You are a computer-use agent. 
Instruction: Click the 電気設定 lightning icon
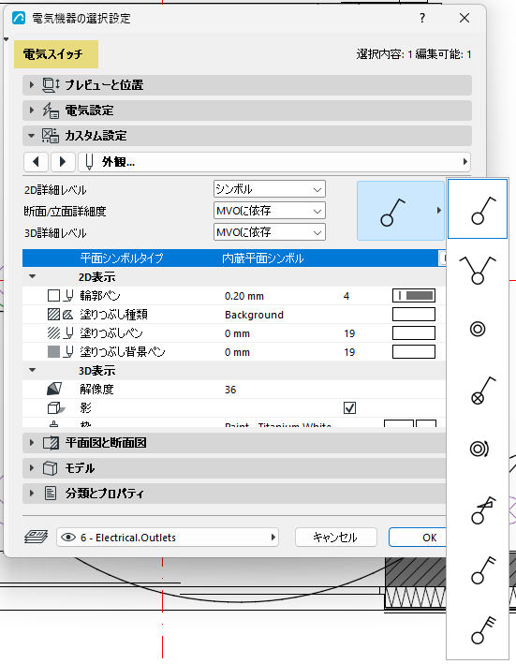click(x=51, y=111)
